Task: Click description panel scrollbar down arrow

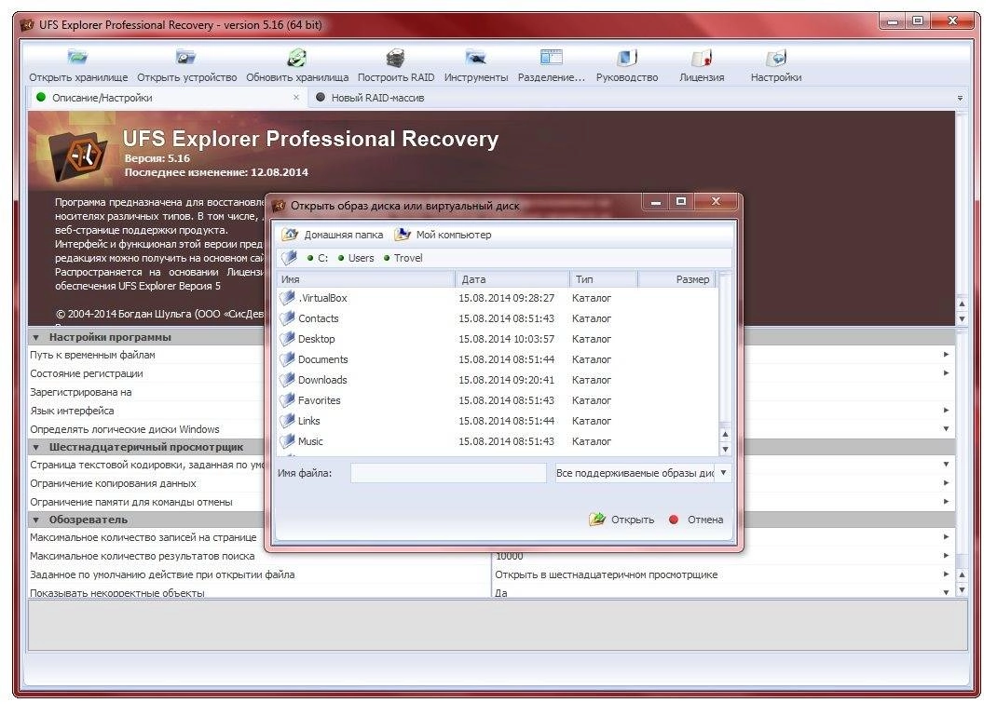Action: coord(962,319)
